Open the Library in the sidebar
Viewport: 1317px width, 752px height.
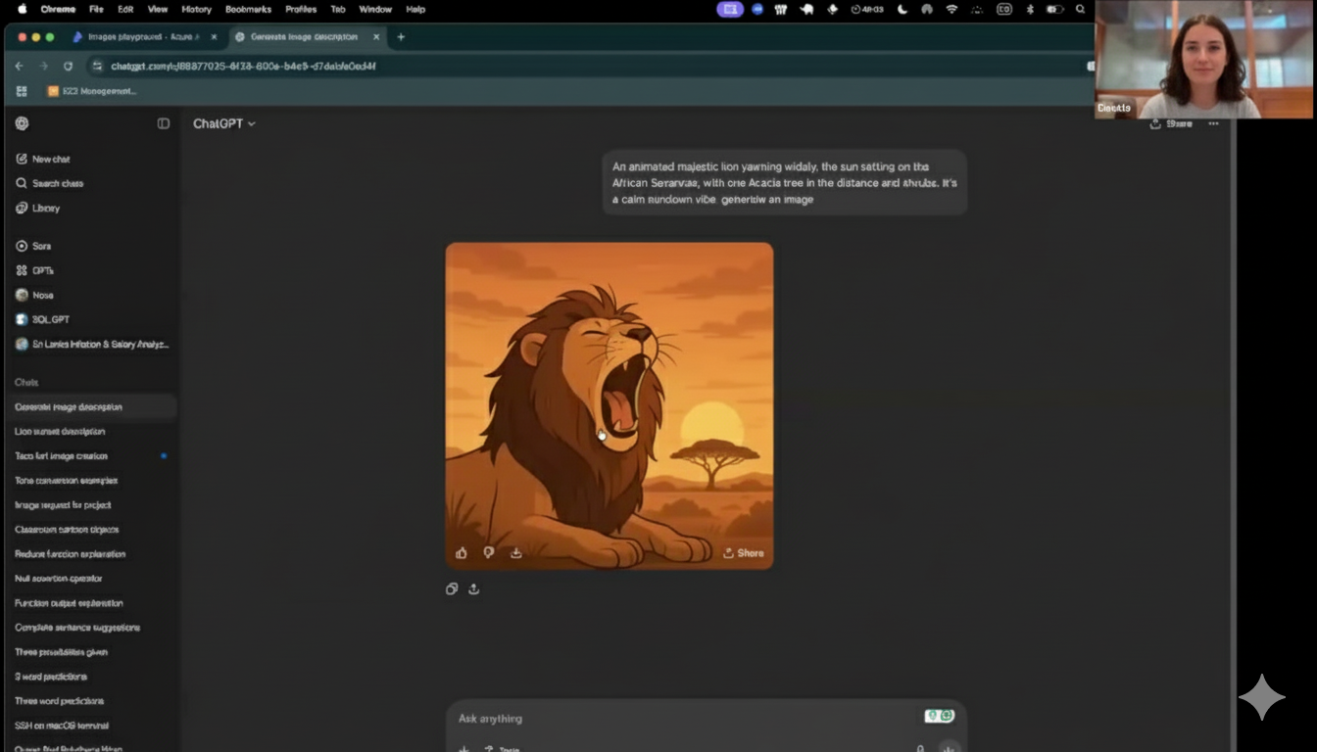coord(38,208)
